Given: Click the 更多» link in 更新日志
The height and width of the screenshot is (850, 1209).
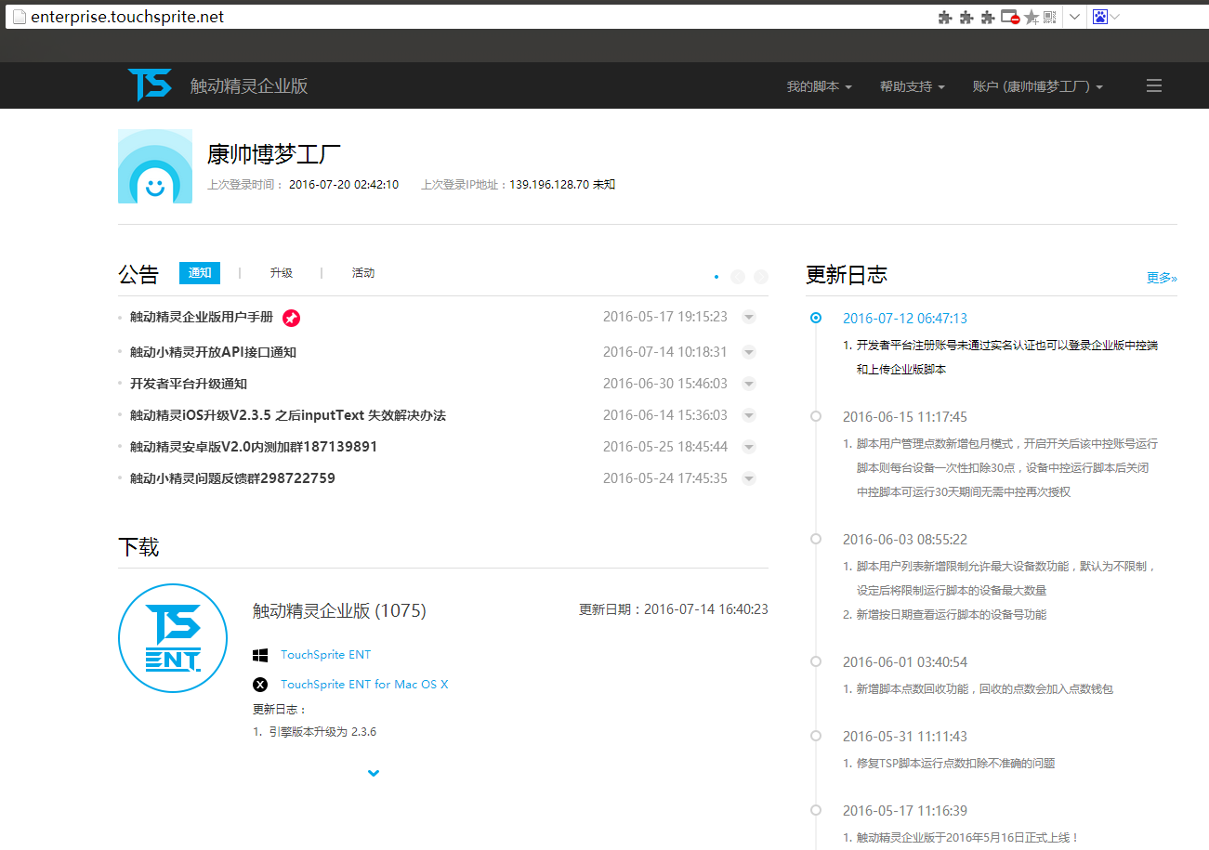Looking at the screenshot, I should (x=1162, y=278).
